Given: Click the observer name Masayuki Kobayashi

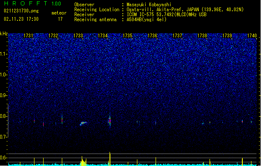Looking at the screenshot, I should pos(149,5).
